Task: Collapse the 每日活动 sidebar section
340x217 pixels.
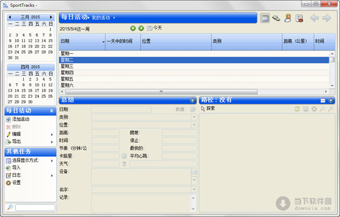Action: click(52, 111)
